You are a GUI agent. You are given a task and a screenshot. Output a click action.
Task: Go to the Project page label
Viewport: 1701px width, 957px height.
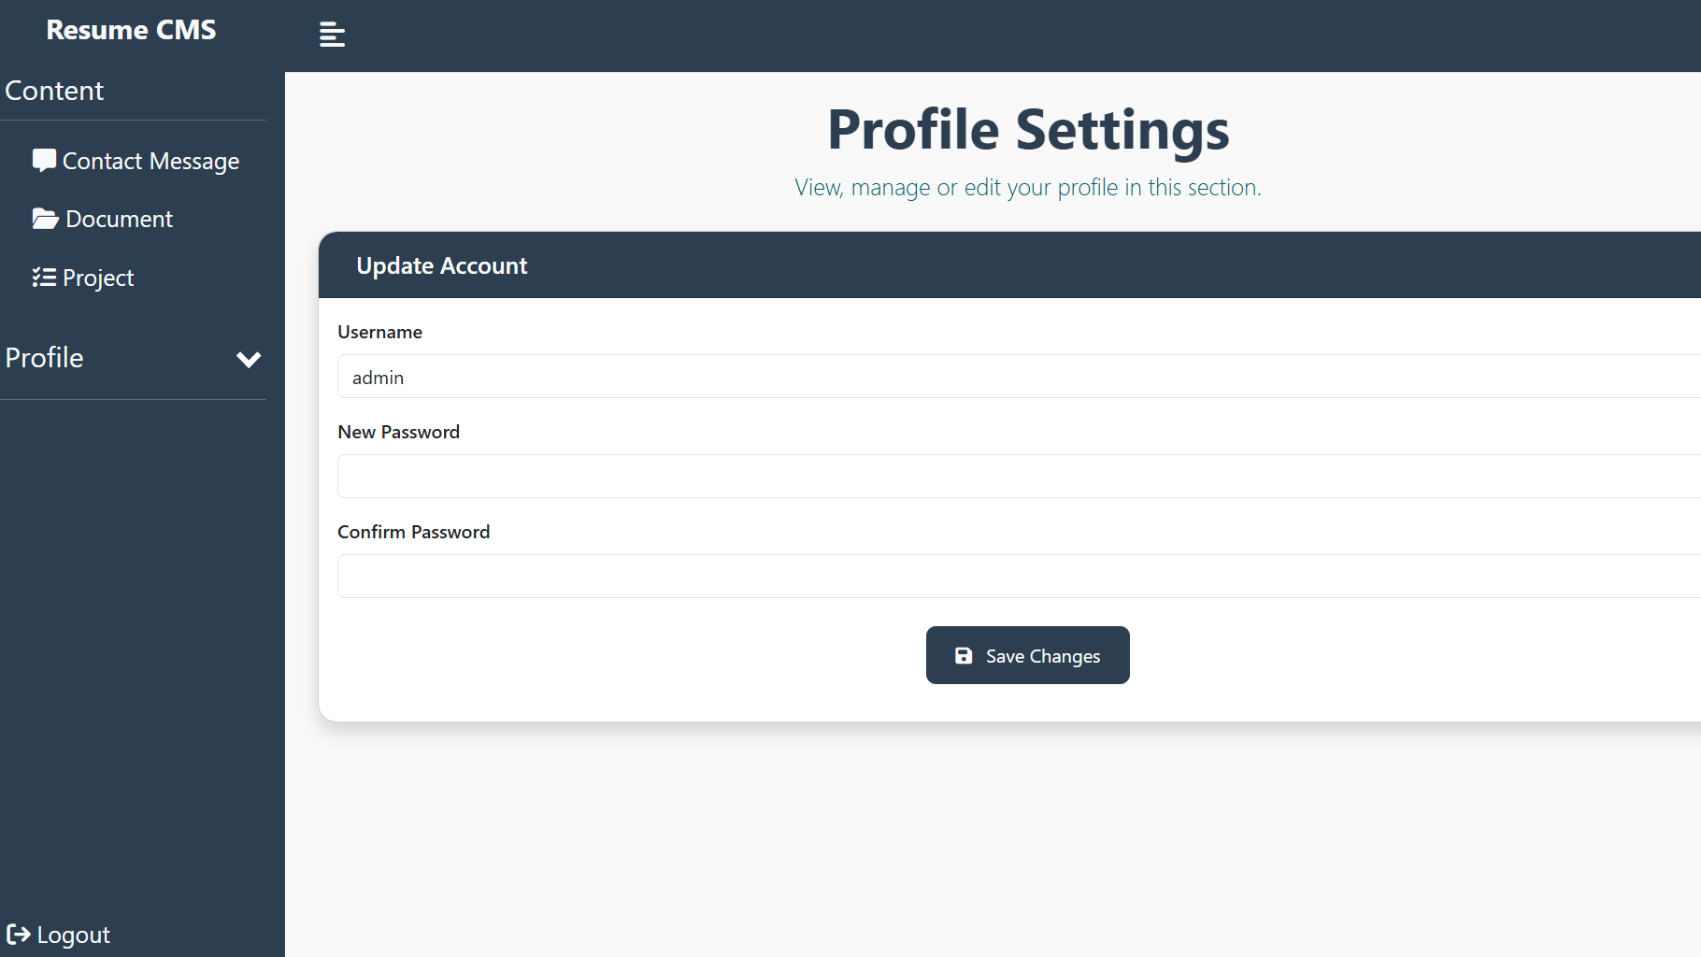click(98, 279)
